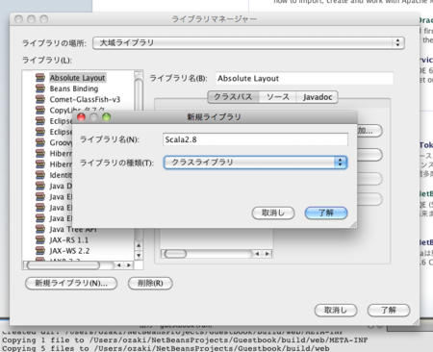Choose Java Tree API in the library list
The image size is (433, 352).
click(73, 229)
